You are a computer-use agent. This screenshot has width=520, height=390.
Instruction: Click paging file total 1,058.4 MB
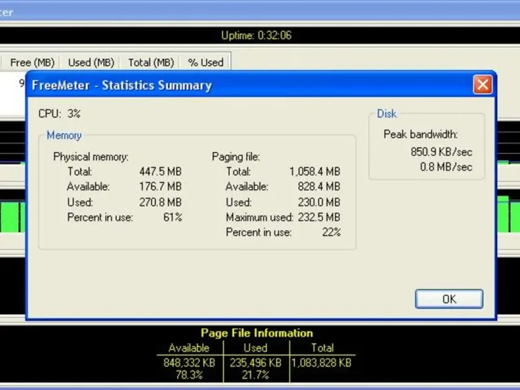pyautogui.click(x=315, y=172)
